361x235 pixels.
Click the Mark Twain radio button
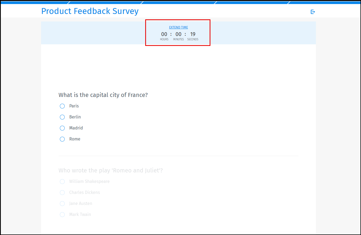[x=62, y=215]
